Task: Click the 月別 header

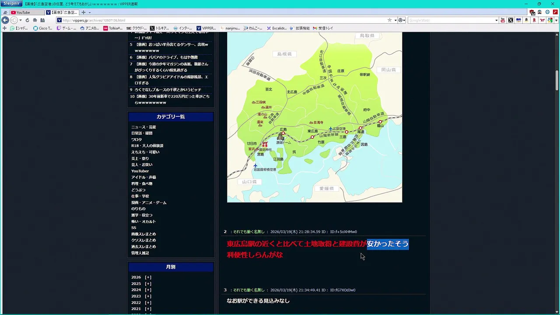Action: pos(171,267)
